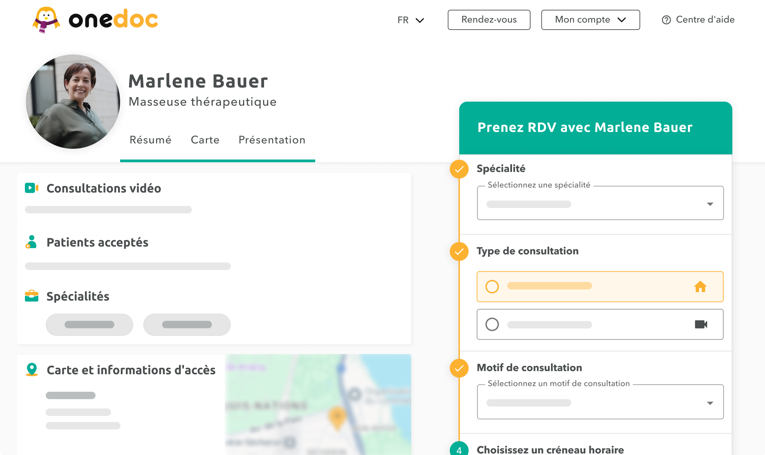Click the Type de consultation step title

click(527, 251)
